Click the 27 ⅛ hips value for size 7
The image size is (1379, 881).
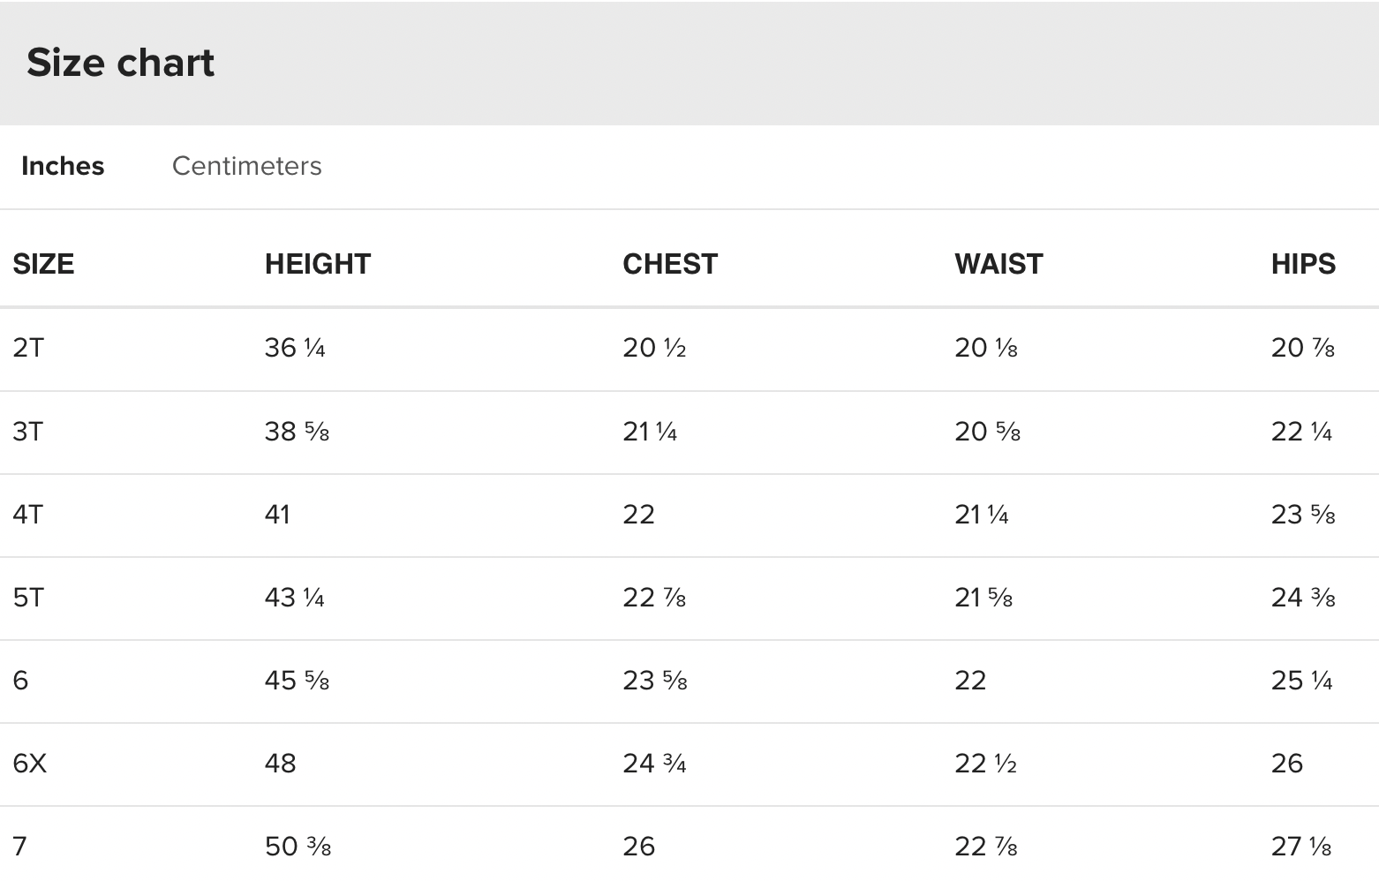1301,847
